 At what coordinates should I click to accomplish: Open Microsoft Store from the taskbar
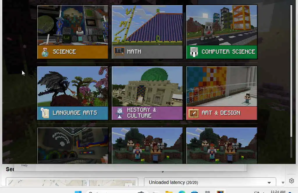[195, 192]
